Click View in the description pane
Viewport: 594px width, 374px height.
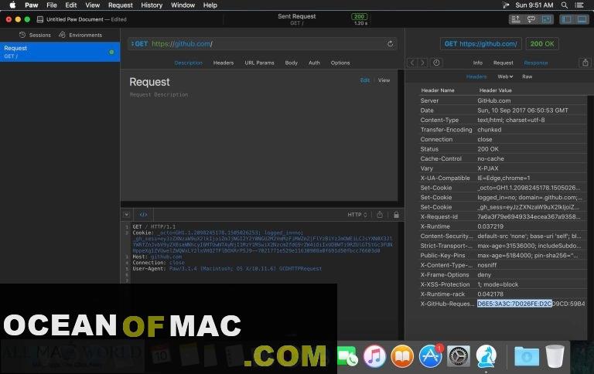click(384, 80)
